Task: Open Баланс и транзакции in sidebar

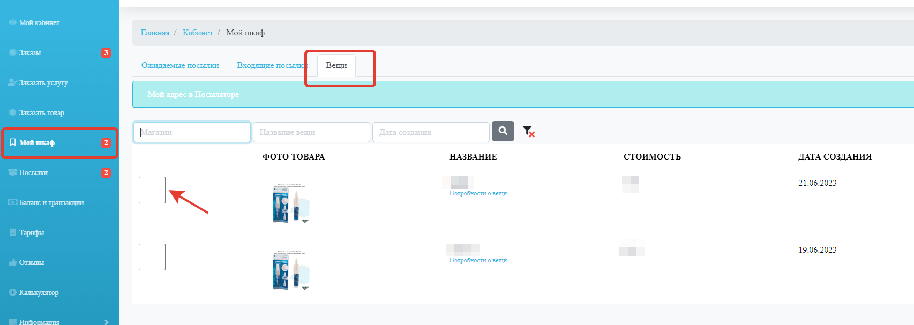Action: click(51, 202)
